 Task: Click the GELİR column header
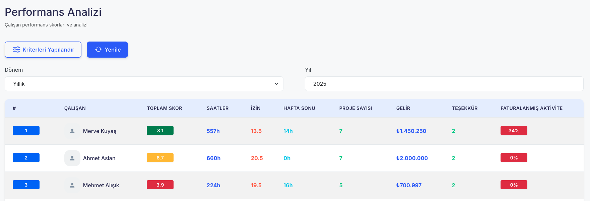[x=403, y=108]
